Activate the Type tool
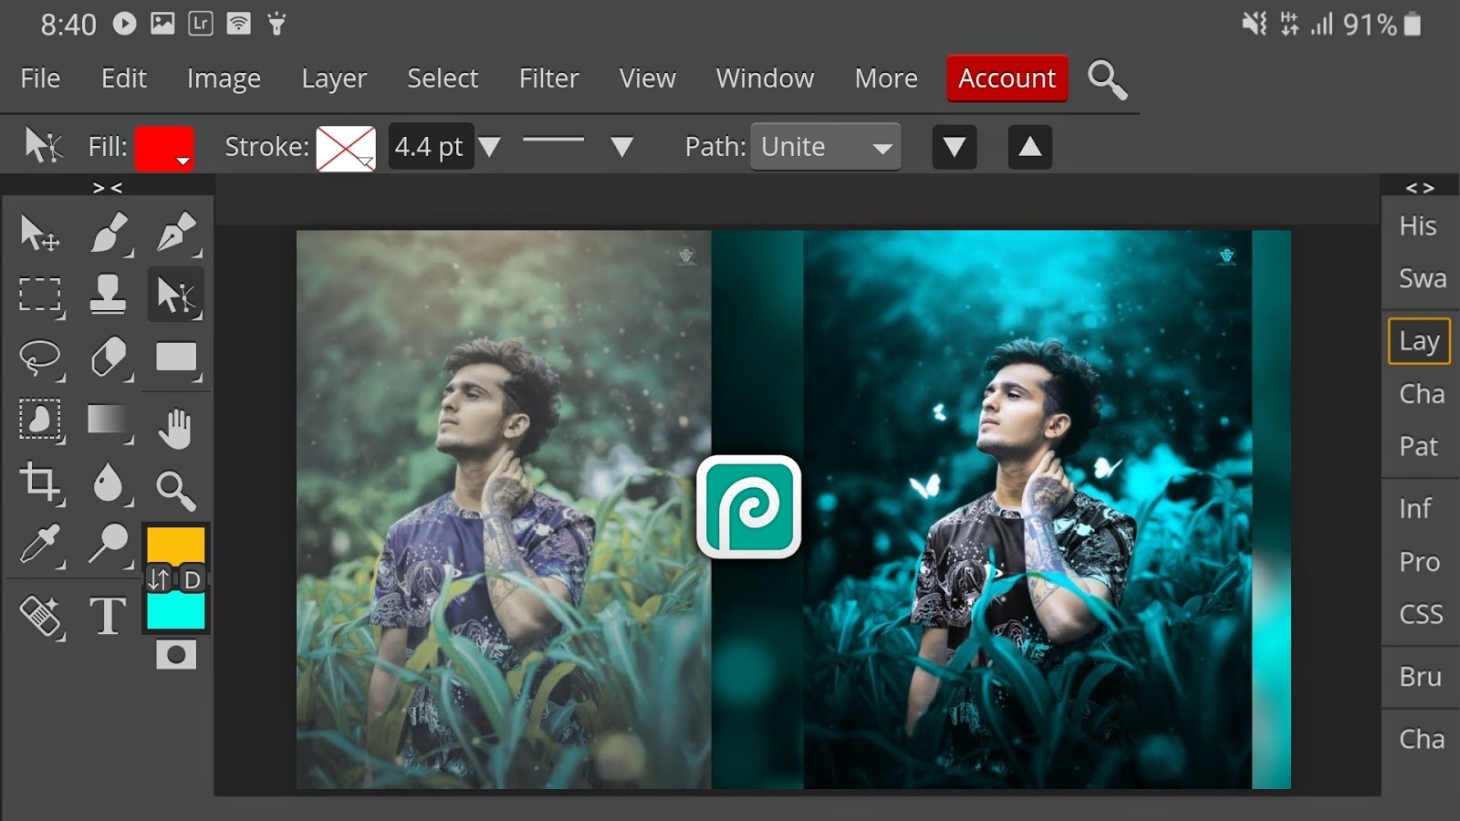 click(108, 616)
